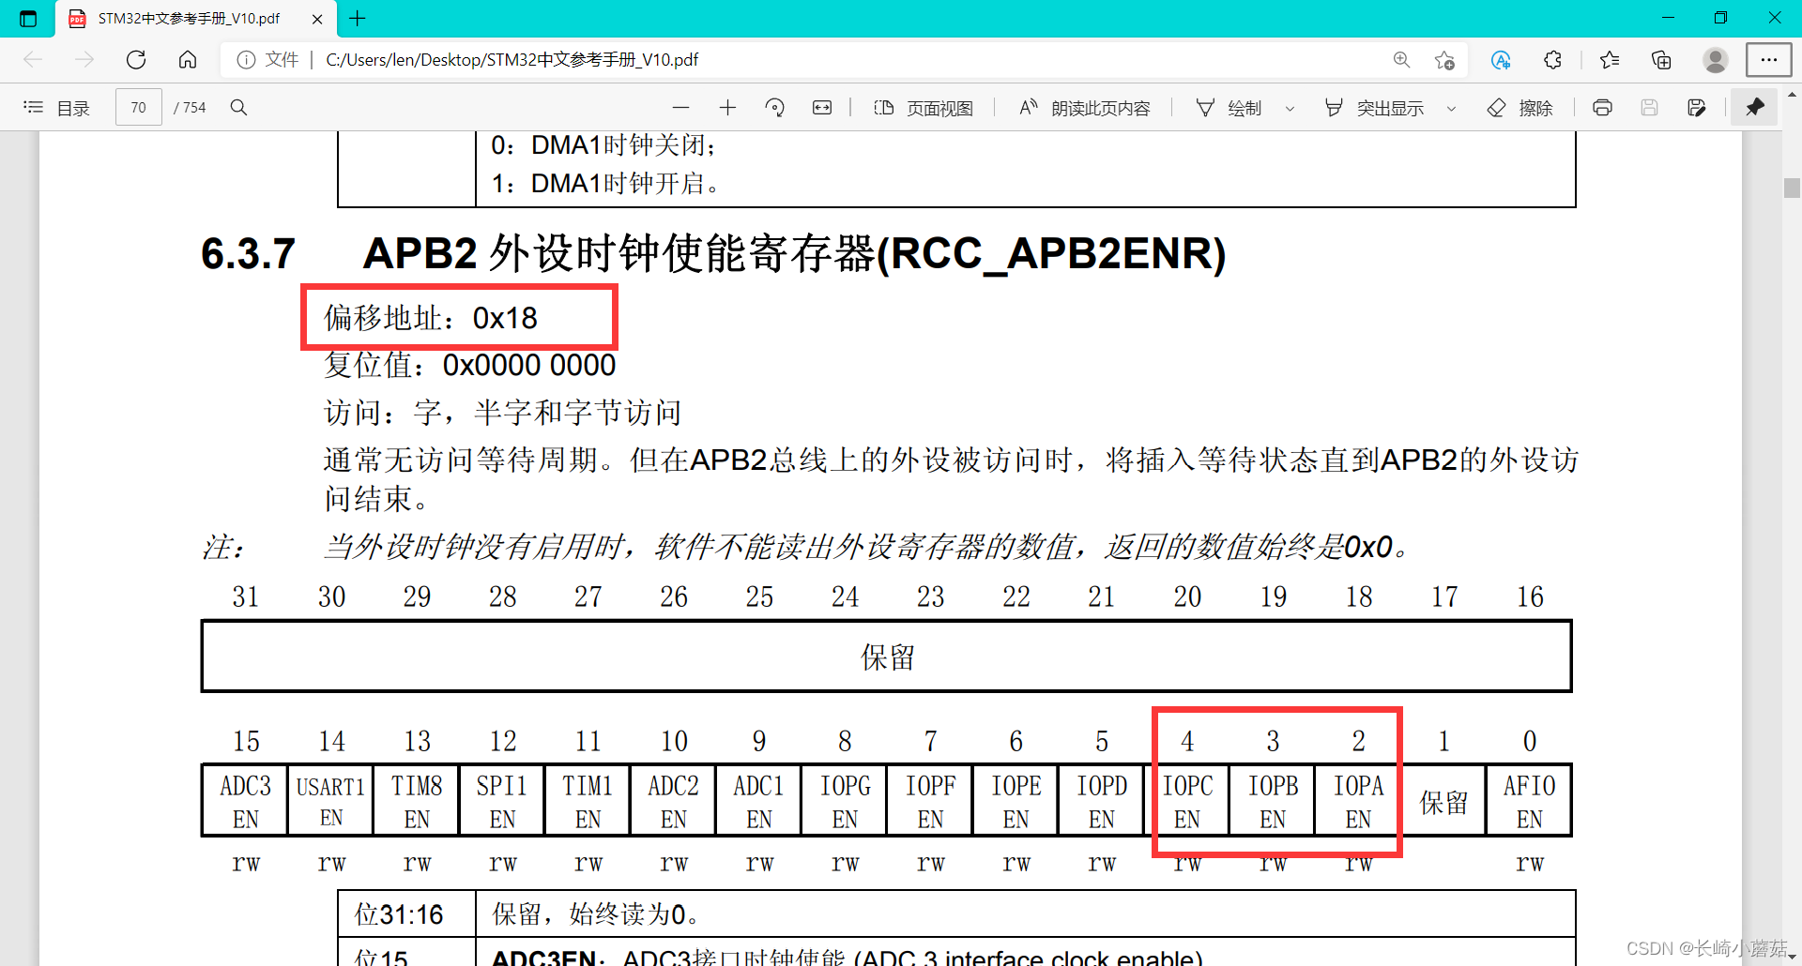The height and width of the screenshot is (966, 1802).
Task: Search within the PDF document
Action: [x=239, y=108]
